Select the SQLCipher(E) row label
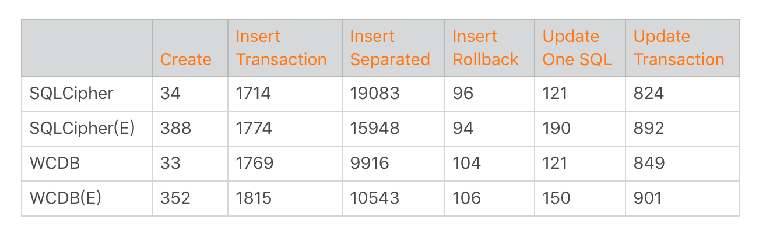The image size is (759, 234). [x=82, y=128]
